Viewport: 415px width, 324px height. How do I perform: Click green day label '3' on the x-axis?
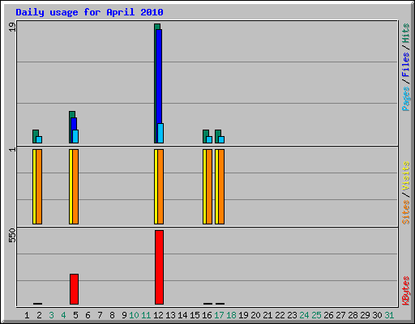coord(51,315)
